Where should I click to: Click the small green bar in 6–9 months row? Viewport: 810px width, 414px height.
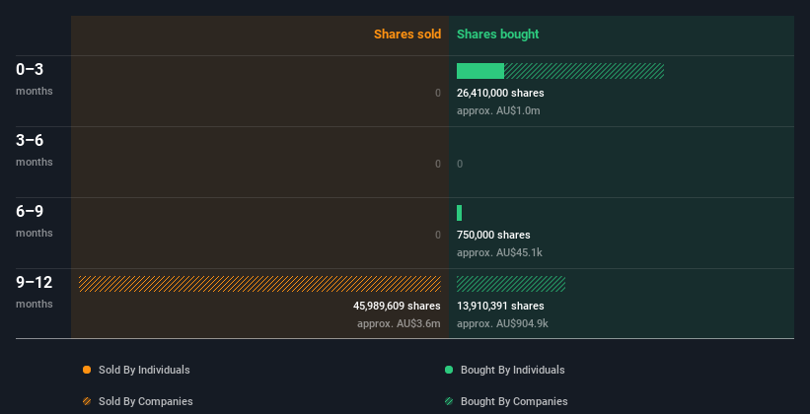click(x=459, y=213)
